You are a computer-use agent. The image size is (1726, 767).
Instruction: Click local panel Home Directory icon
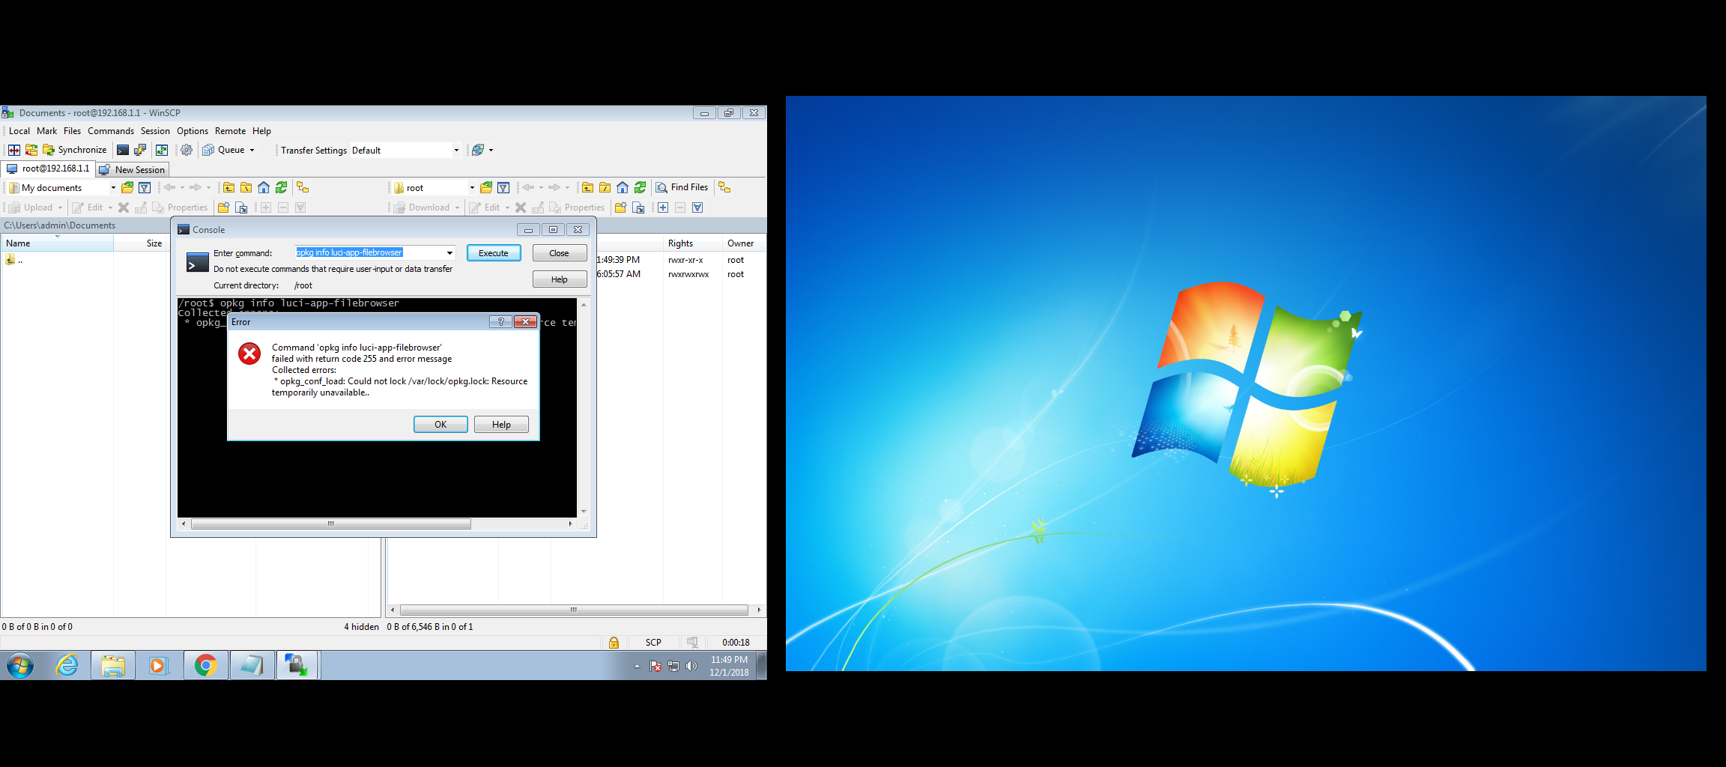pyautogui.click(x=264, y=187)
